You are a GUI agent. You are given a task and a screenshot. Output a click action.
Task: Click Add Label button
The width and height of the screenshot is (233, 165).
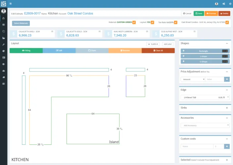coord(168,44)
